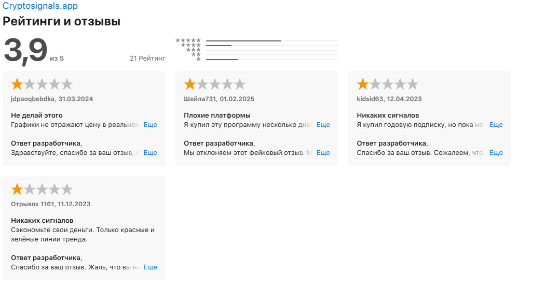Expand 'Я купил эту программу' review text
545x287 pixels.
click(x=323, y=125)
